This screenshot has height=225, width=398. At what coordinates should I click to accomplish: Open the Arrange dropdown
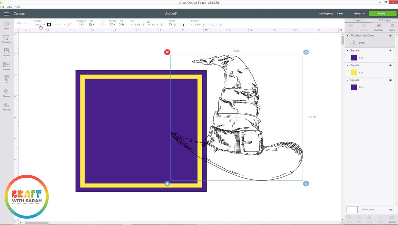(112, 24)
